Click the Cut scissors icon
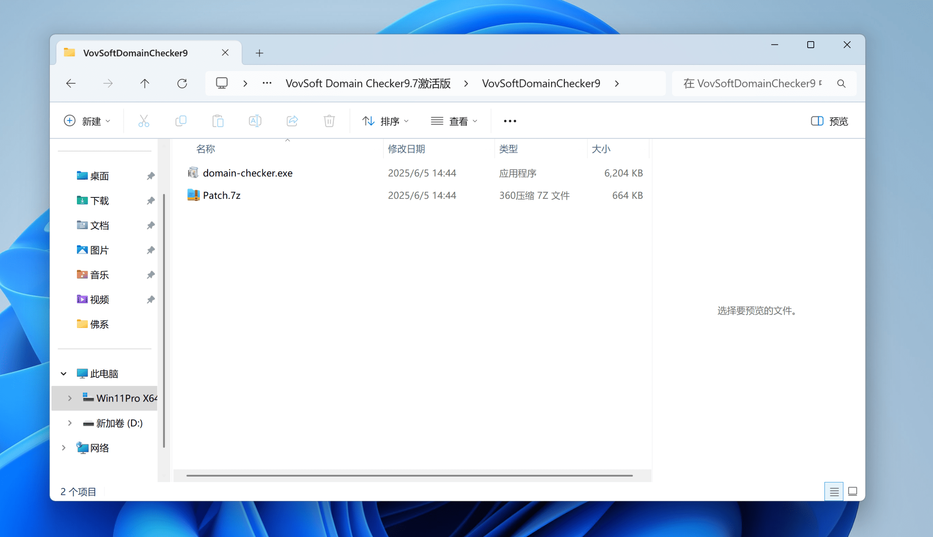 coord(144,121)
